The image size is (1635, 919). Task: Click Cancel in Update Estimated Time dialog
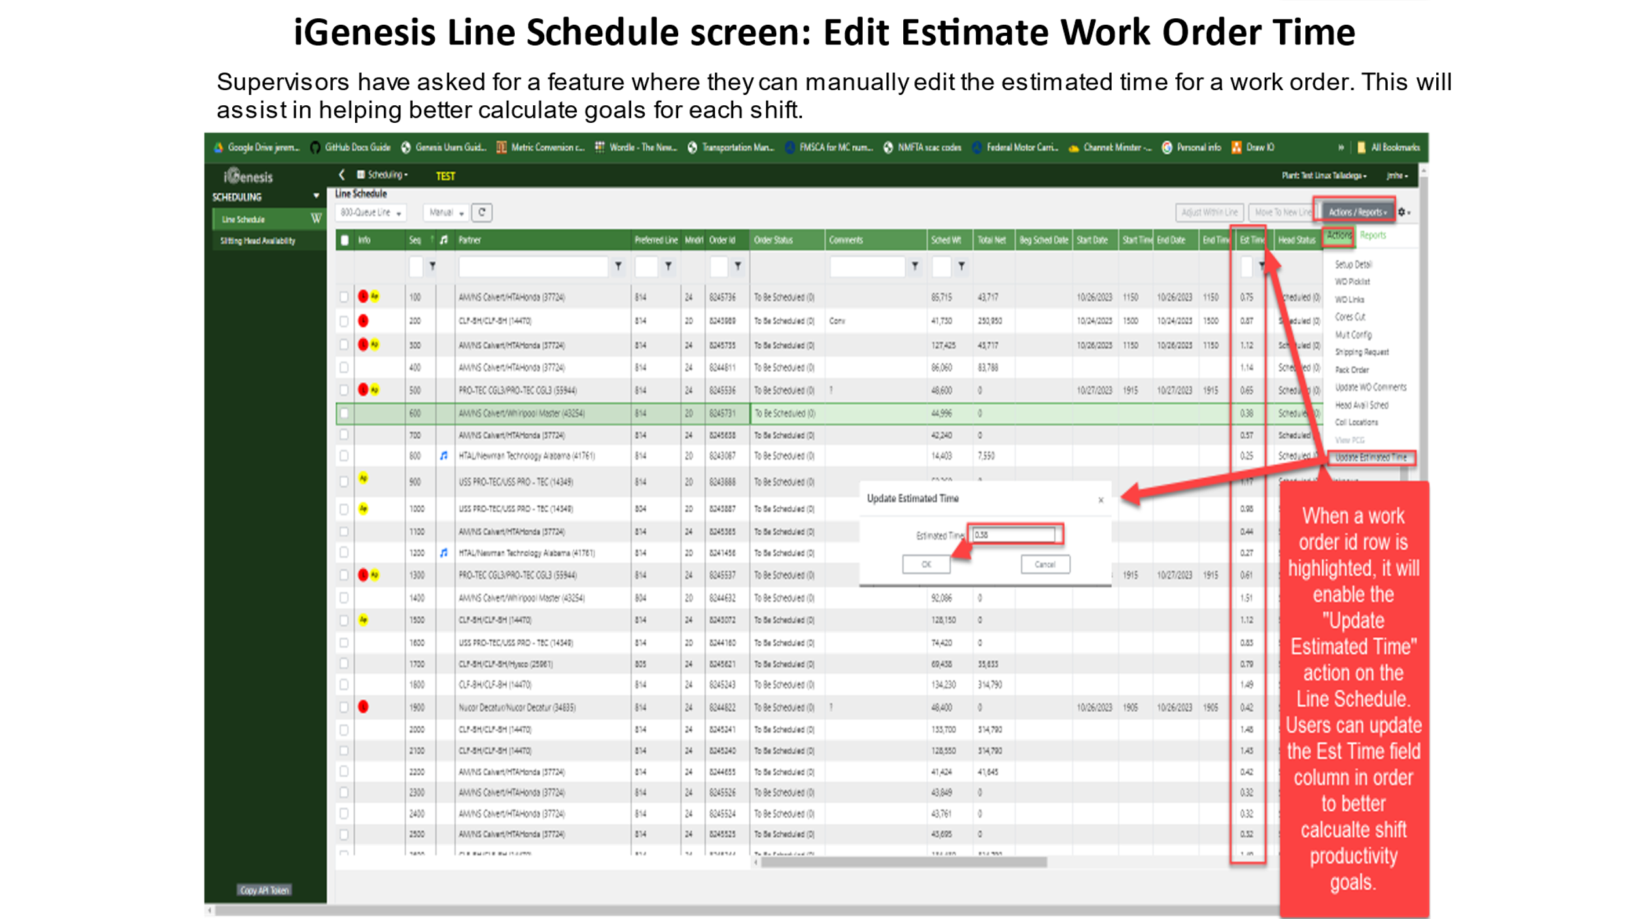(x=1044, y=564)
